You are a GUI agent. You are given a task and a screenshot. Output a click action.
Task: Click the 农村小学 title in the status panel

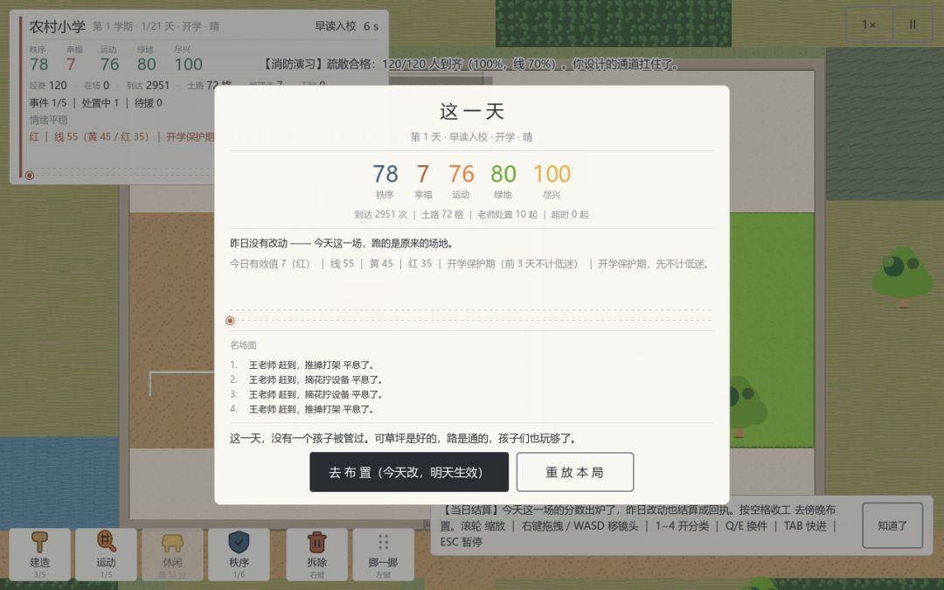click(x=58, y=26)
